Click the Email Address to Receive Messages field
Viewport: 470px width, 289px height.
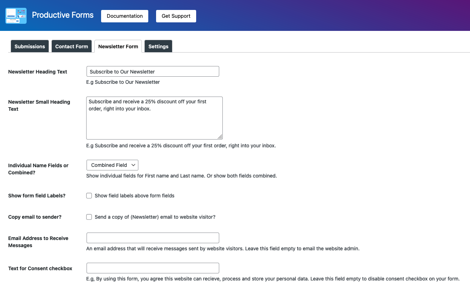[153, 238]
